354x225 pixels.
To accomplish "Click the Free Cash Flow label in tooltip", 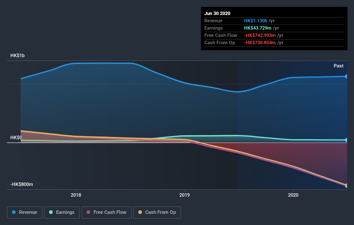I will (221, 35).
